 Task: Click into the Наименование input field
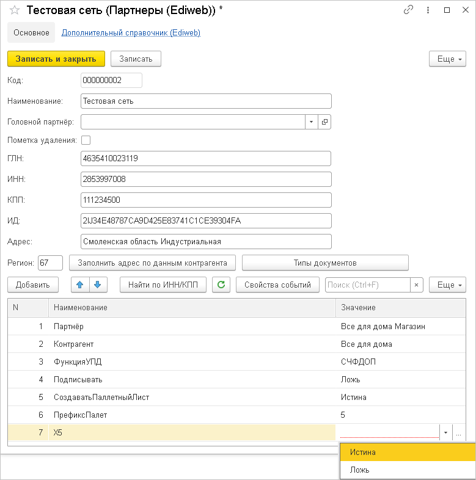tap(206, 101)
